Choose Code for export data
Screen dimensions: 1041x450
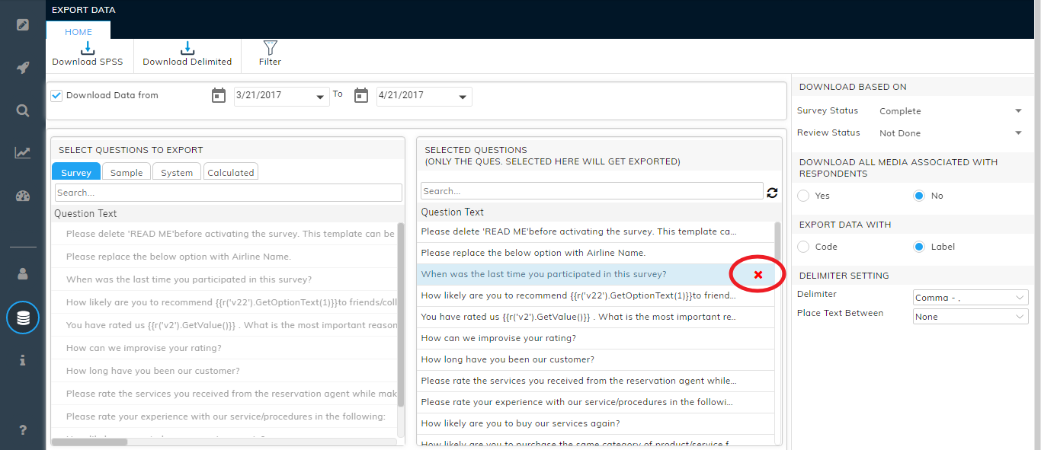tap(803, 247)
